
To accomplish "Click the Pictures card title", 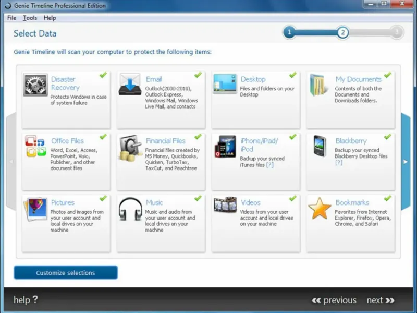I will [63, 202].
